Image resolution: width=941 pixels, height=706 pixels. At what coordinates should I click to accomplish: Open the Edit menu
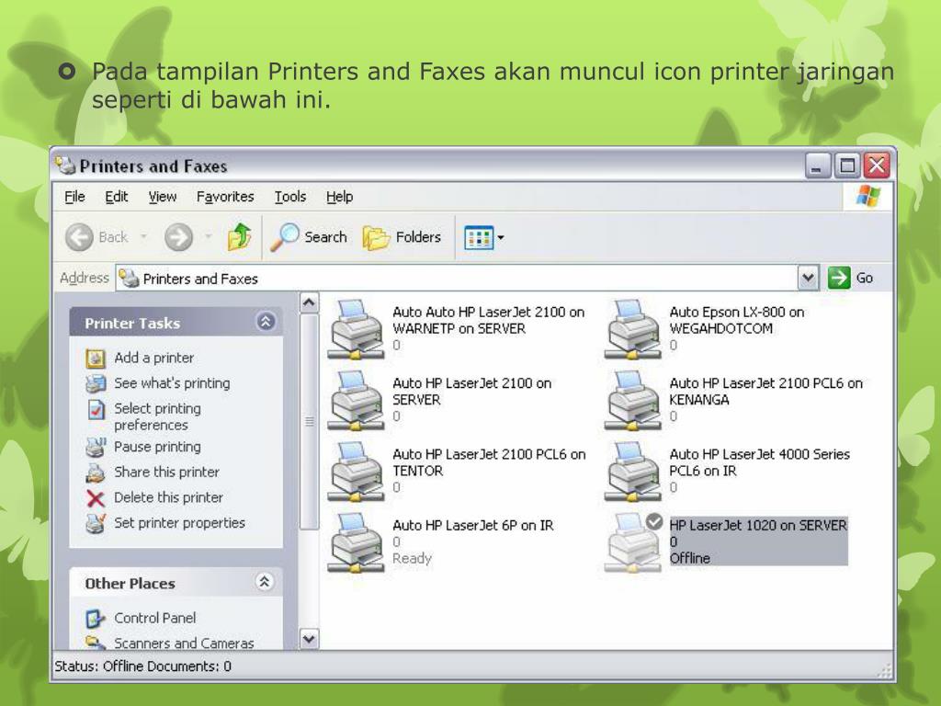click(116, 197)
